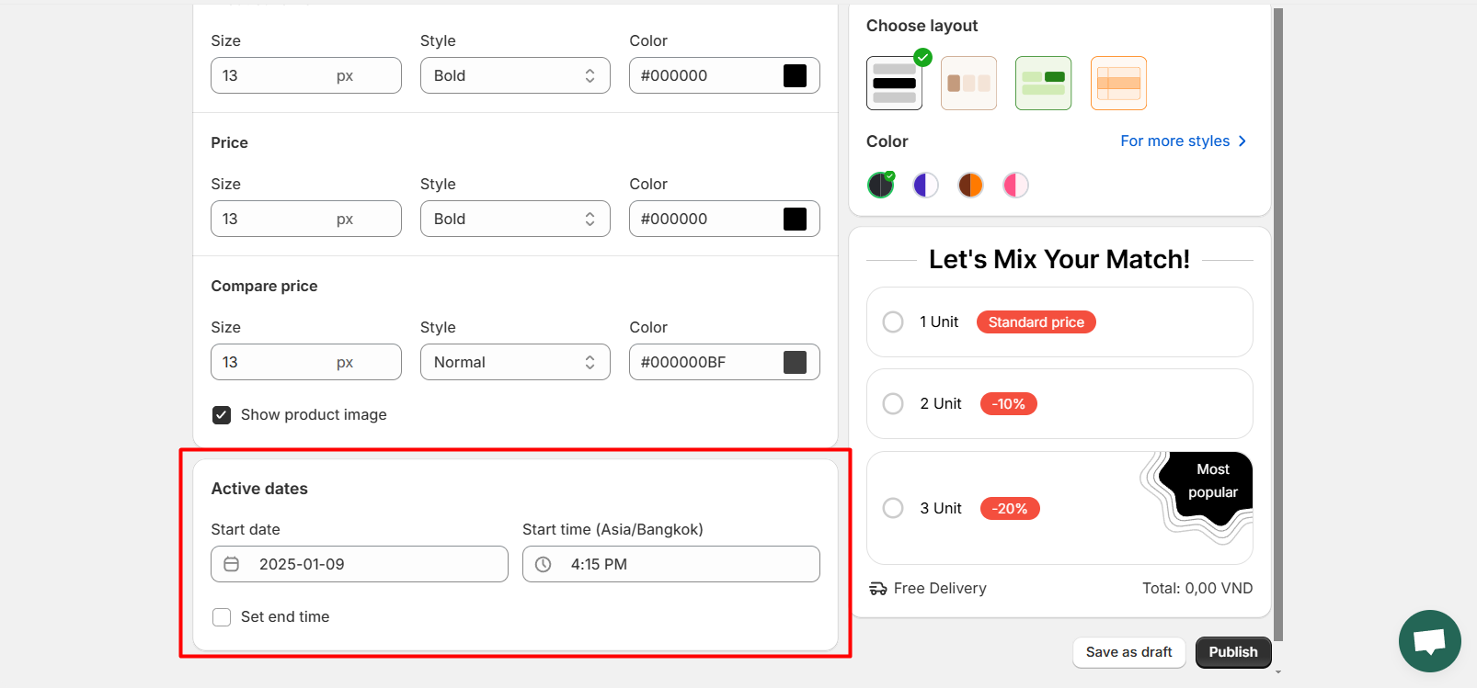1477x688 pixels.
Task: Uncheck Show product image checkbox
Action: [x=222, y=415]
